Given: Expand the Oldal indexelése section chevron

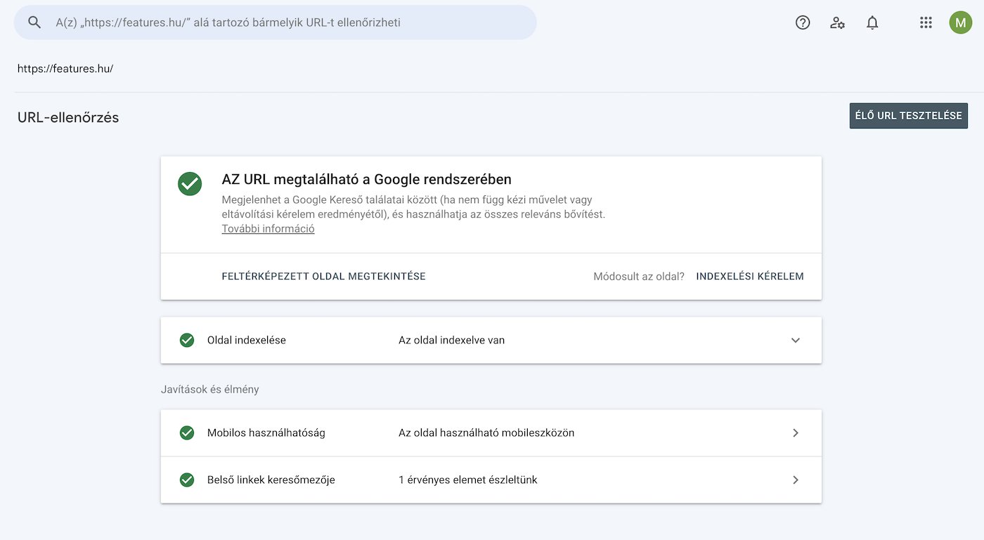Looking at the screenshot, I should pyautogui.click(x=796, y=340).
